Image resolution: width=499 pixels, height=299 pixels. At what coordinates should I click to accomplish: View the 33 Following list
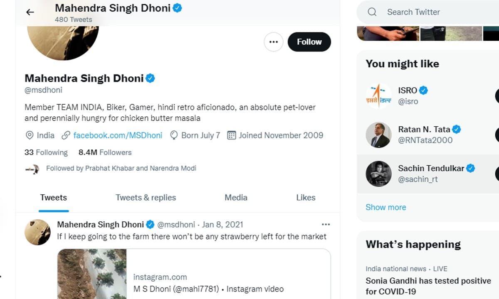46,152
